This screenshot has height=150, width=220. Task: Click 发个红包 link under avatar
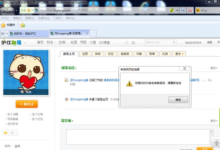click(37, 119)
